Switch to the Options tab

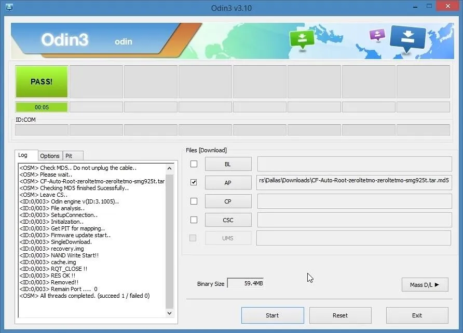tap(50, 156)
